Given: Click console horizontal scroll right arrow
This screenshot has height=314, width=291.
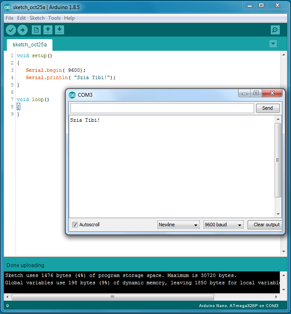Looking at the screenshot, I should pyautogui.click(x=276, y=297).
